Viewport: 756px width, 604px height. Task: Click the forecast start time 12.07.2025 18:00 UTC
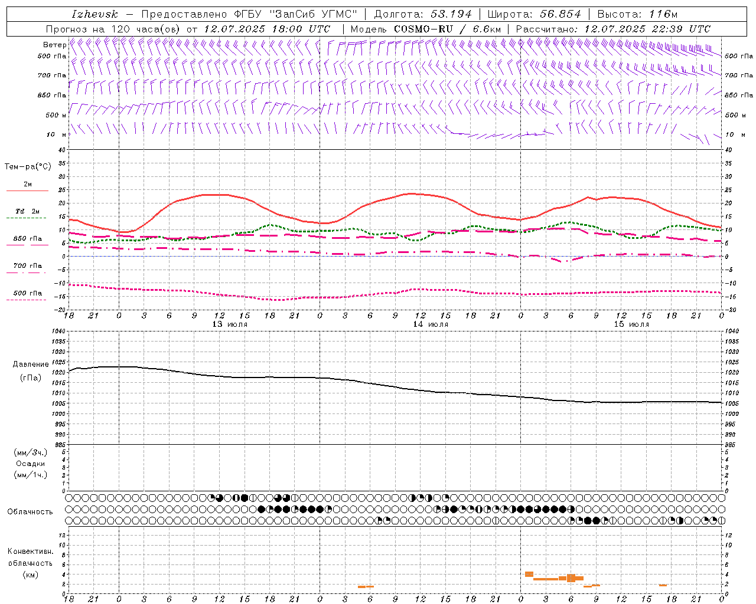(x=267, y=29)
